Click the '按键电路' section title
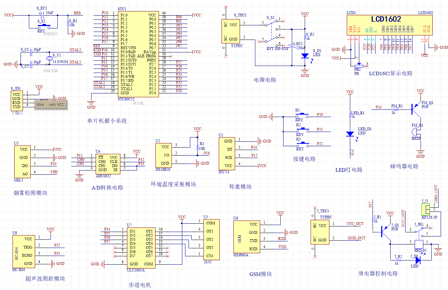448x290 pixels. click(x=304, y=159)
